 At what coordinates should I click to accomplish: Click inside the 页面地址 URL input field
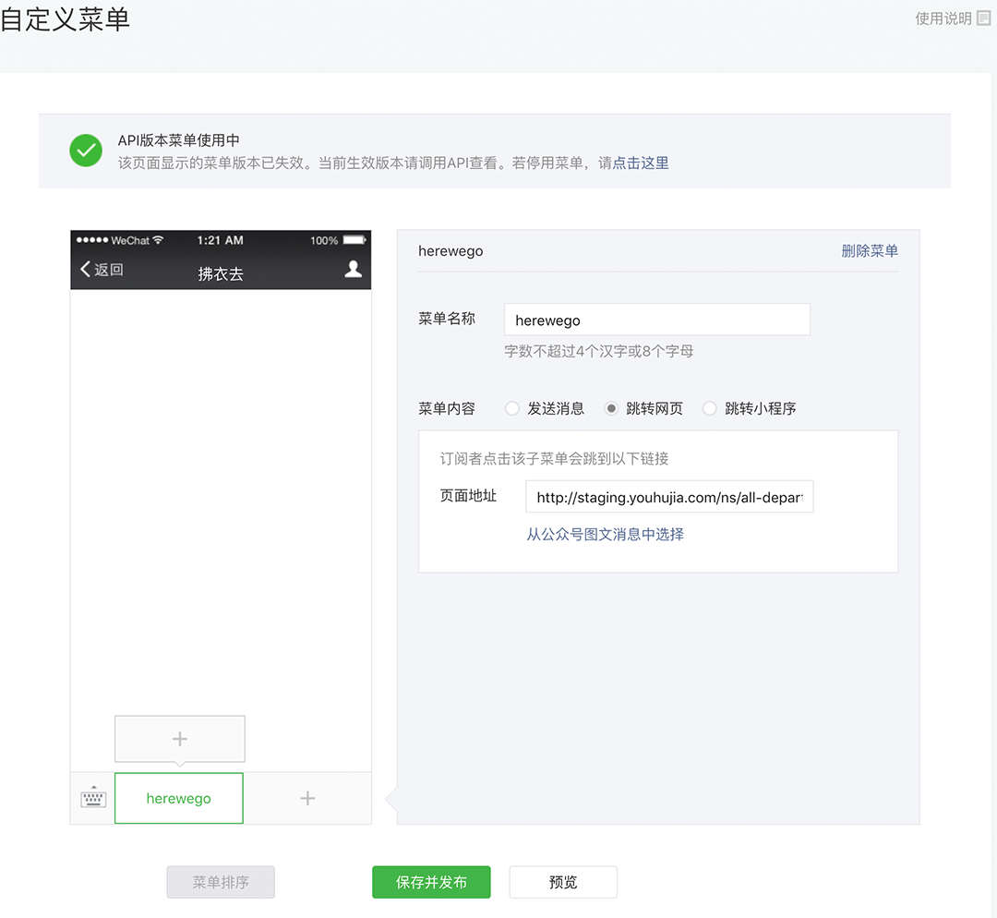[668, 496]
